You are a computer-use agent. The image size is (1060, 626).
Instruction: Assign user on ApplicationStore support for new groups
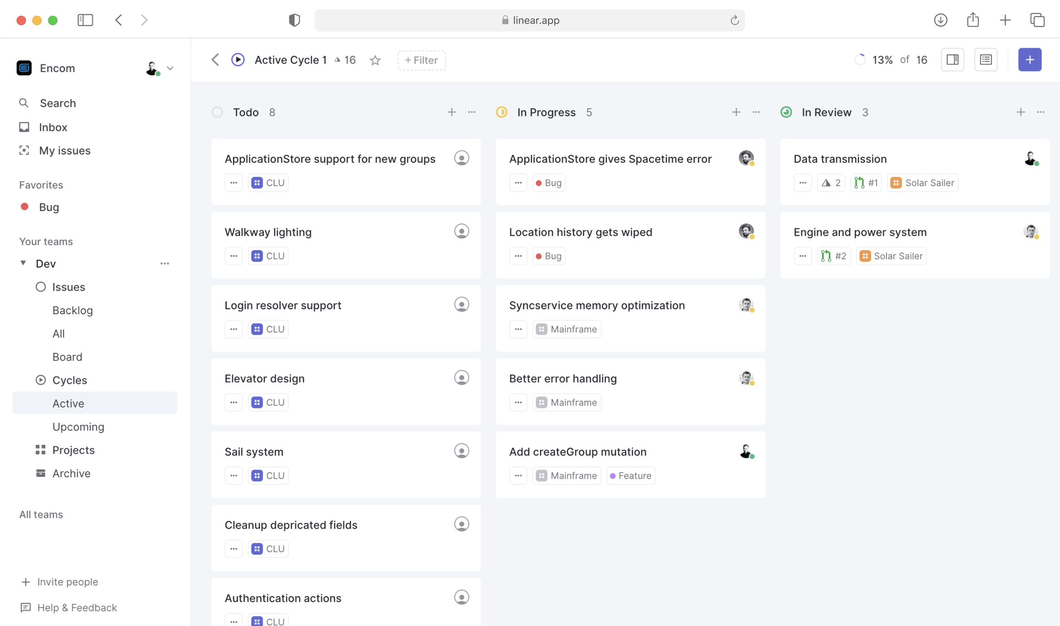[x=461, y=158]
